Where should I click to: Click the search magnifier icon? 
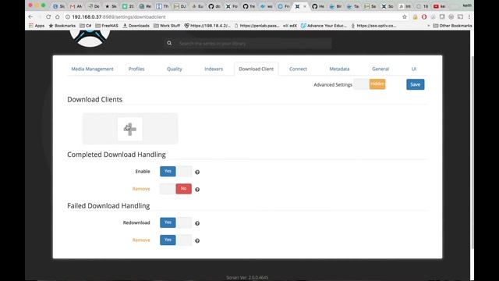click(x=169, y=44)
